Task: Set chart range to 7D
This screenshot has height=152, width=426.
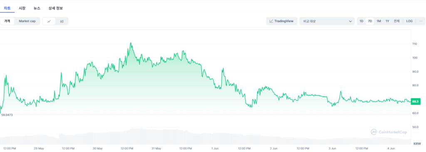Action: click(370, 21)
